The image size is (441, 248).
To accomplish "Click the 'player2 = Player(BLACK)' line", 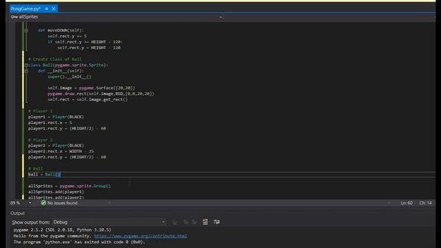I will pos(56,145).
